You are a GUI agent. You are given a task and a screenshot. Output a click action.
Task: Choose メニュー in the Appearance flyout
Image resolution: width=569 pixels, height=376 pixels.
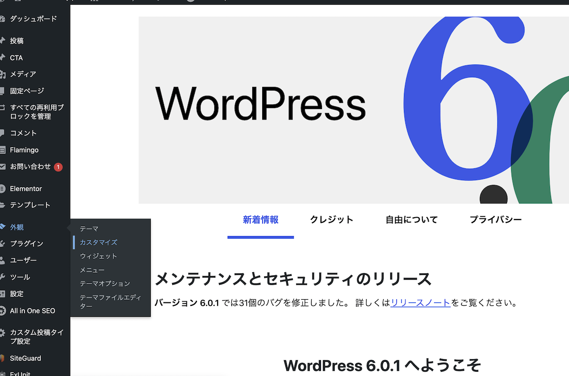click(92, 270)
